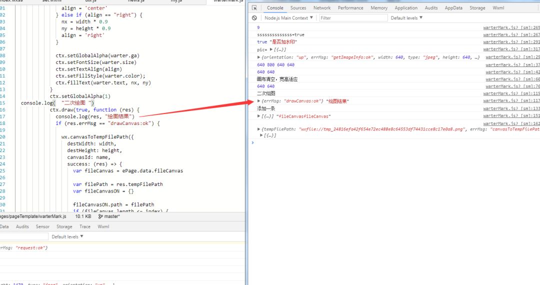Select the Console tab
The width and height of the screenshot is (540, 285).
[275, 7]
